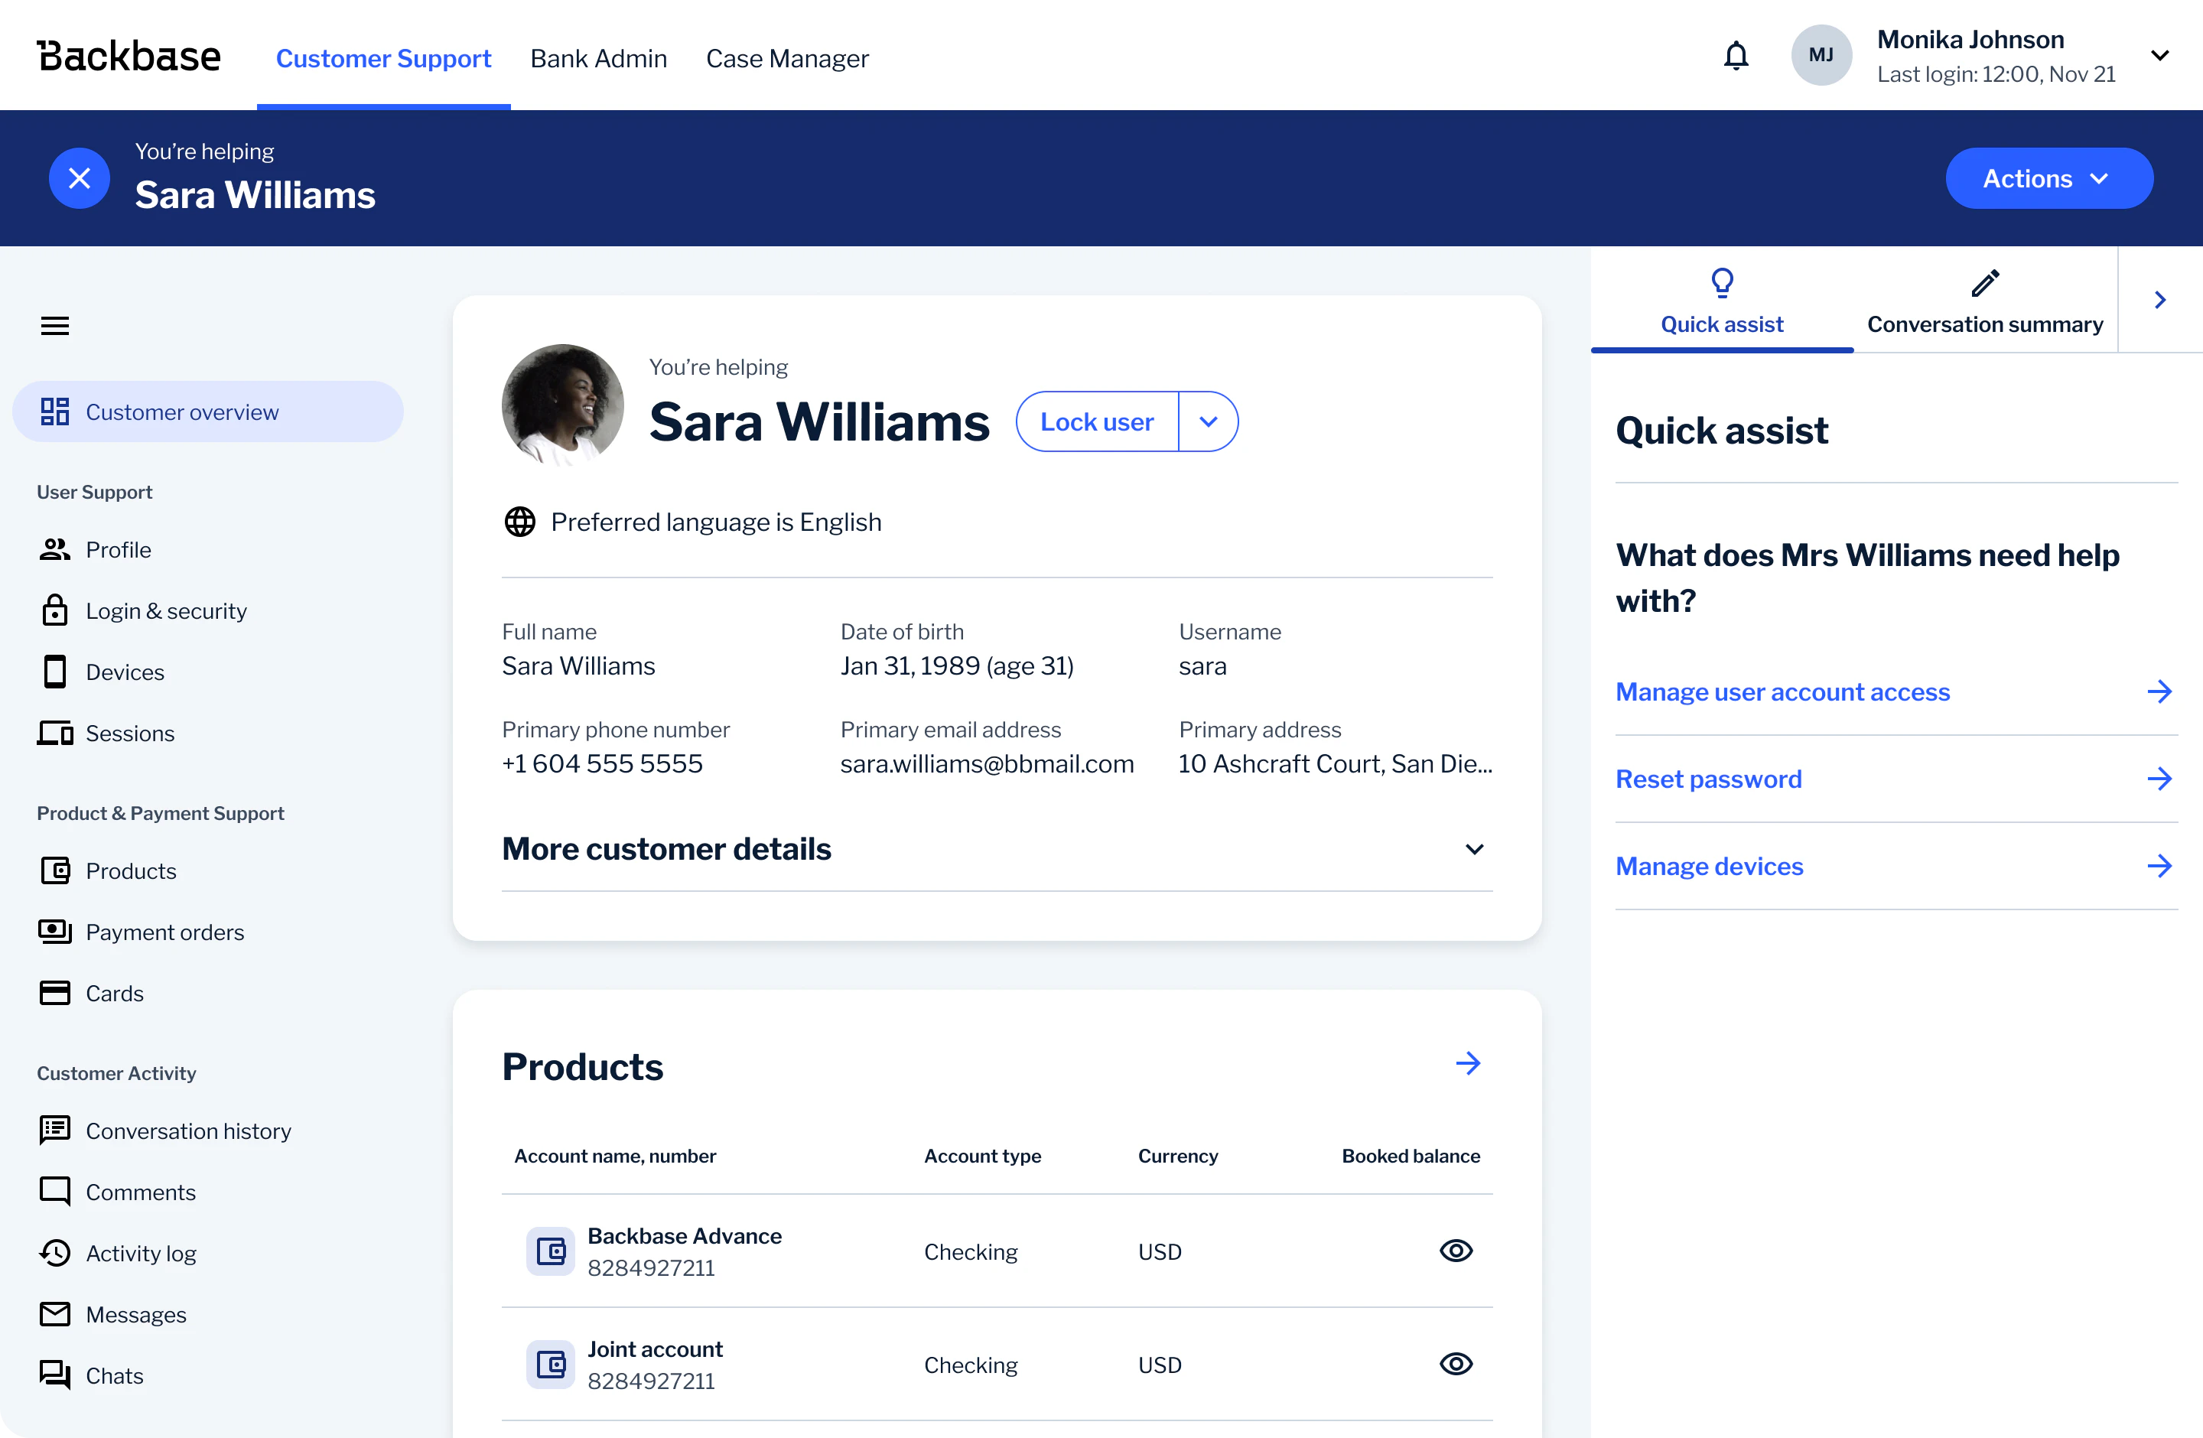
Task: Click the Devices sidebar icon
Action: [x=54, y=672]
